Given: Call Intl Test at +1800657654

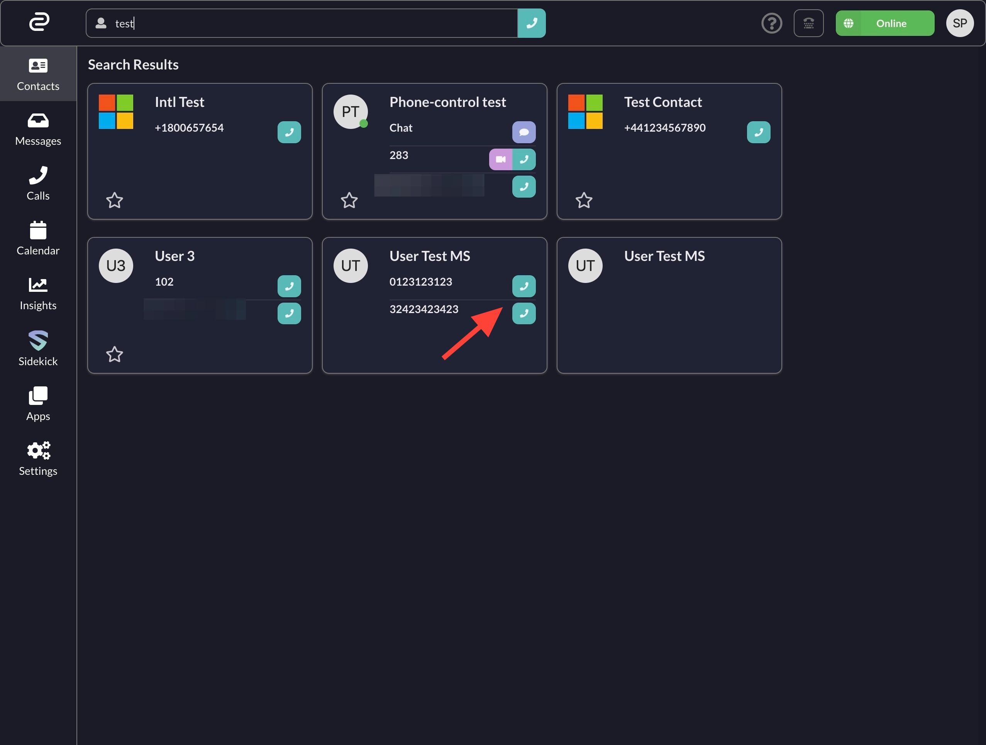Looking at the screenshot, I should tap(289, 132).
